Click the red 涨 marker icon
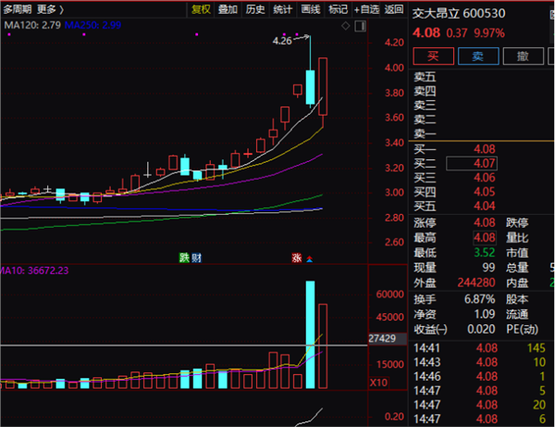 [297, 257]
